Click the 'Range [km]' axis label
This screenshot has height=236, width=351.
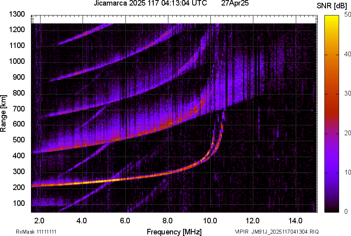click(x=3, y=113)
